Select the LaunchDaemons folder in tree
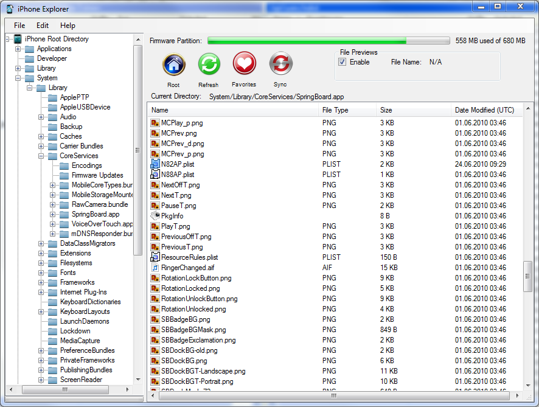This screenshot has height=407, width=539. coord(85,321)
